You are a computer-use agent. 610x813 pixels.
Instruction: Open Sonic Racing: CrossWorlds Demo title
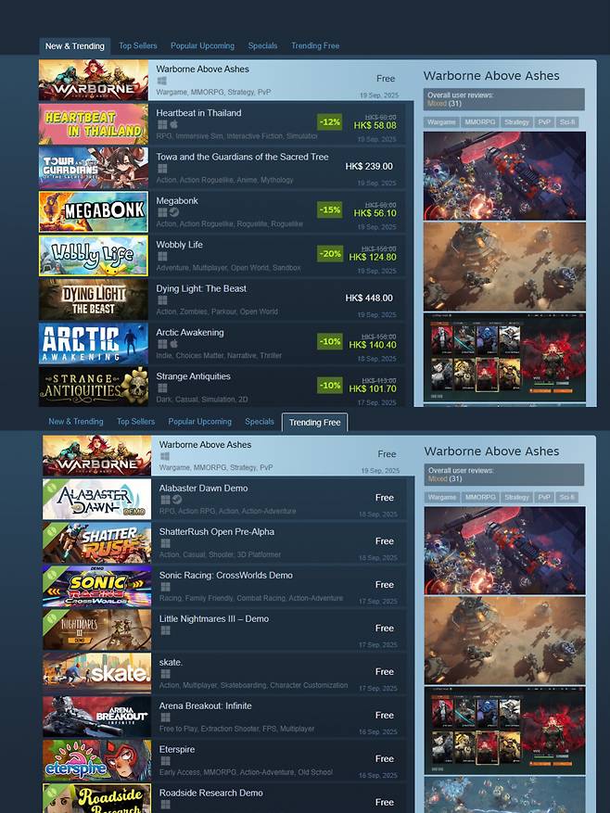[x=225, y=575]
